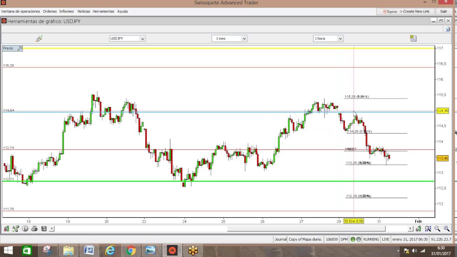
Task: Click the 30 Ene 8:00 time marker
Action: pyautogui.click(x=353, y=221)
